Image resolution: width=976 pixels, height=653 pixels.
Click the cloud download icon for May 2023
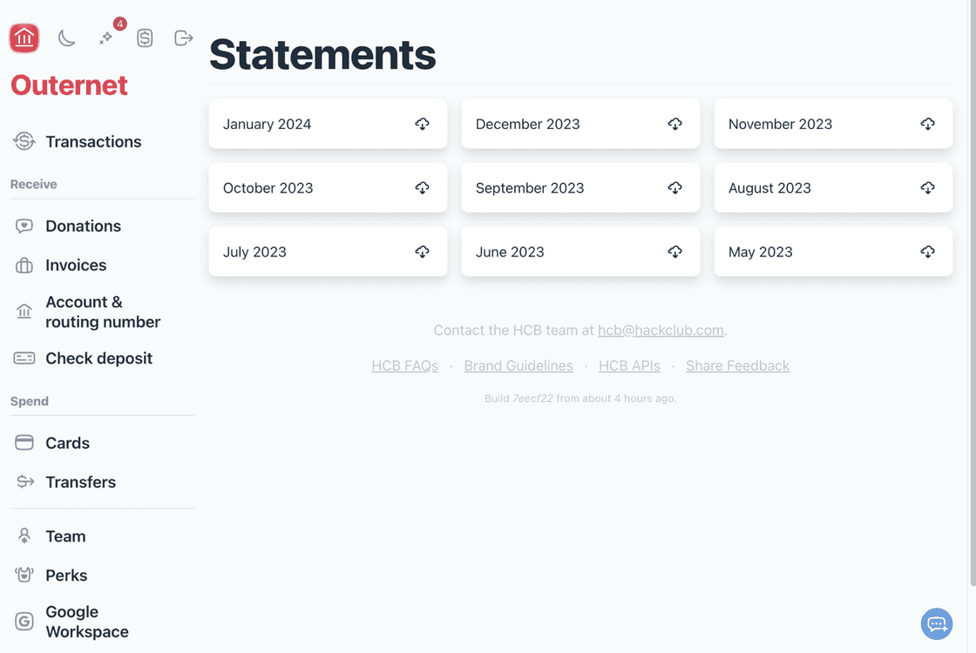(927, 252)
